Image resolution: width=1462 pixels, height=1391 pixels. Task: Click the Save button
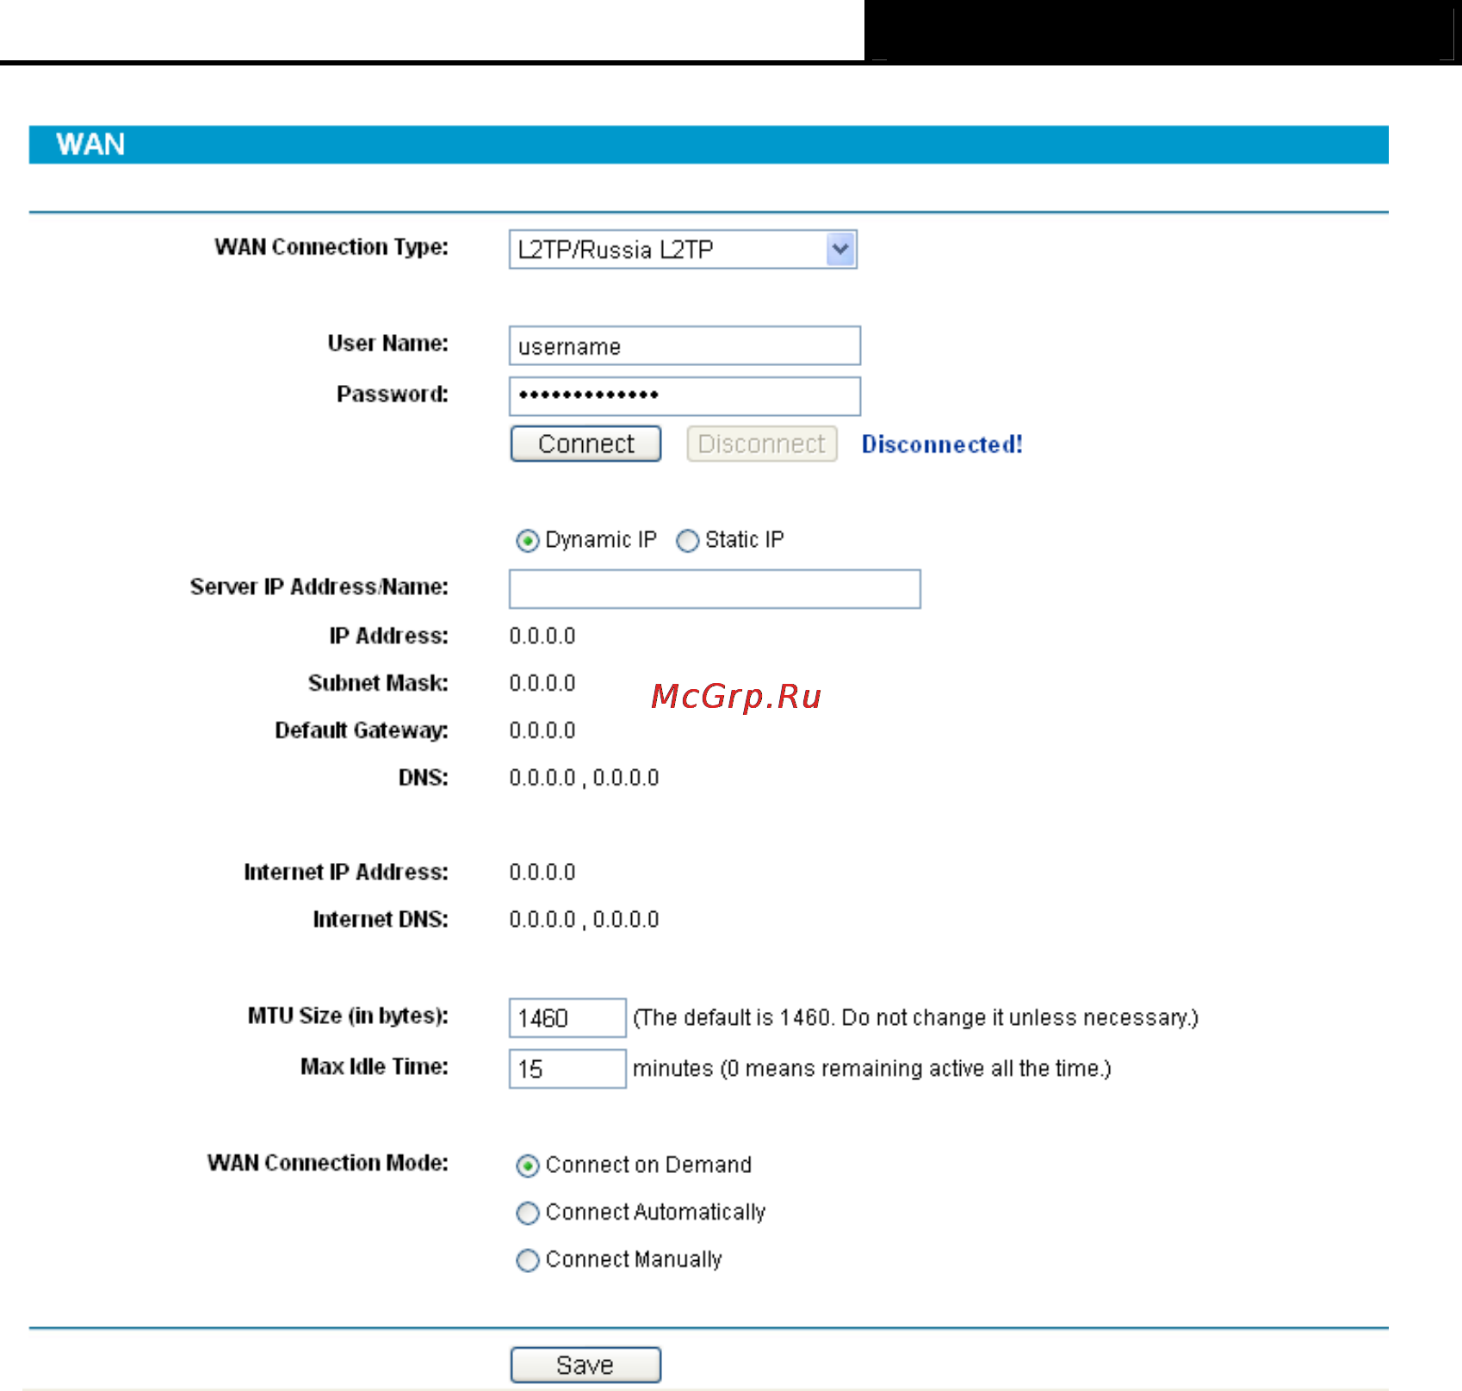(x=585, y=1365)
